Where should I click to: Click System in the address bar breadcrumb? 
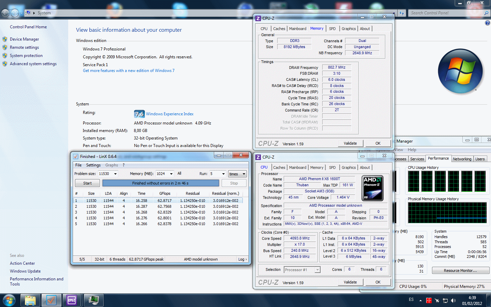pyautogui.click(x=44, y=13)
